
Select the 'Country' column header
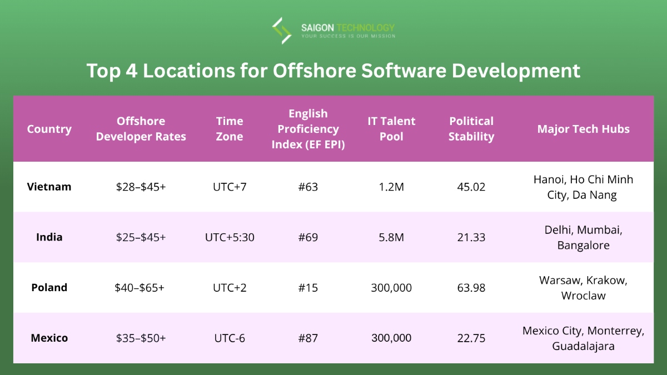pos(49,129)
